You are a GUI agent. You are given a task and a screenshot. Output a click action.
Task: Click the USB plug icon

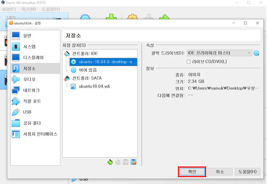point(16,112)
